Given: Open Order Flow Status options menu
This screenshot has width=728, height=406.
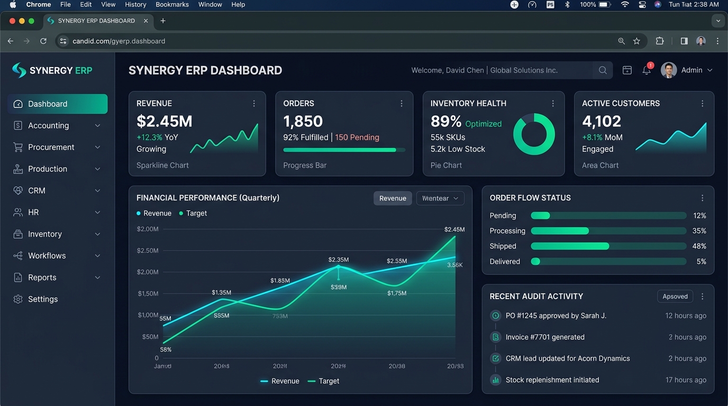Looking at the screenshot, I should (703, 198).
